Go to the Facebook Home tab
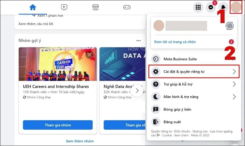The image size is (245, 146). (33, 7)
